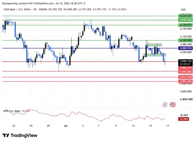
Task: Click the change value +2.195 (+0.05%)
Action: [x=117, y=9]
